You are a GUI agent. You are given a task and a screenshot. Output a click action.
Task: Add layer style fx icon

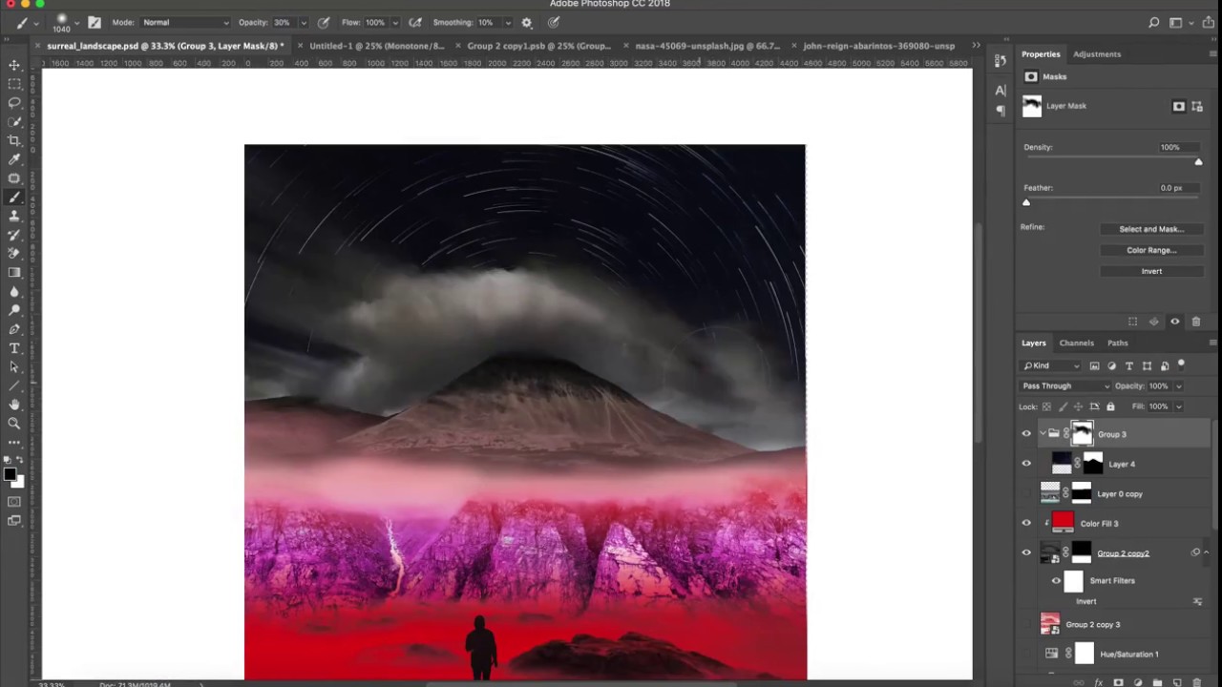click(x=1099, y=682)
